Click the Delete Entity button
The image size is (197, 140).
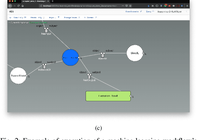click(36, 17)
